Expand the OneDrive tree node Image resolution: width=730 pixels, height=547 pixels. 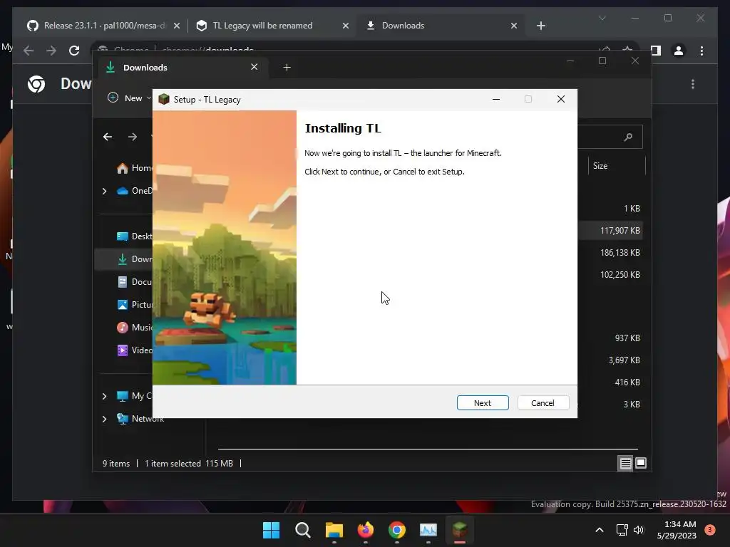104,191
